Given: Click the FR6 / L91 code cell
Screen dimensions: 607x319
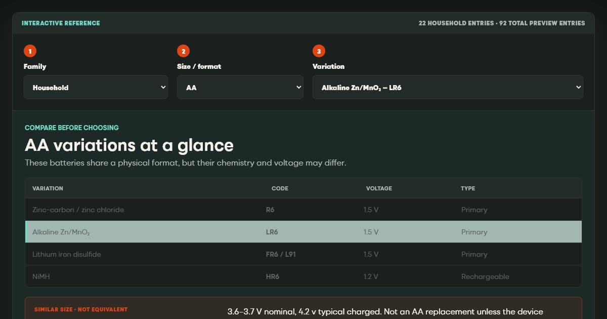Looking at the screenshot, I should pos(281,254).
